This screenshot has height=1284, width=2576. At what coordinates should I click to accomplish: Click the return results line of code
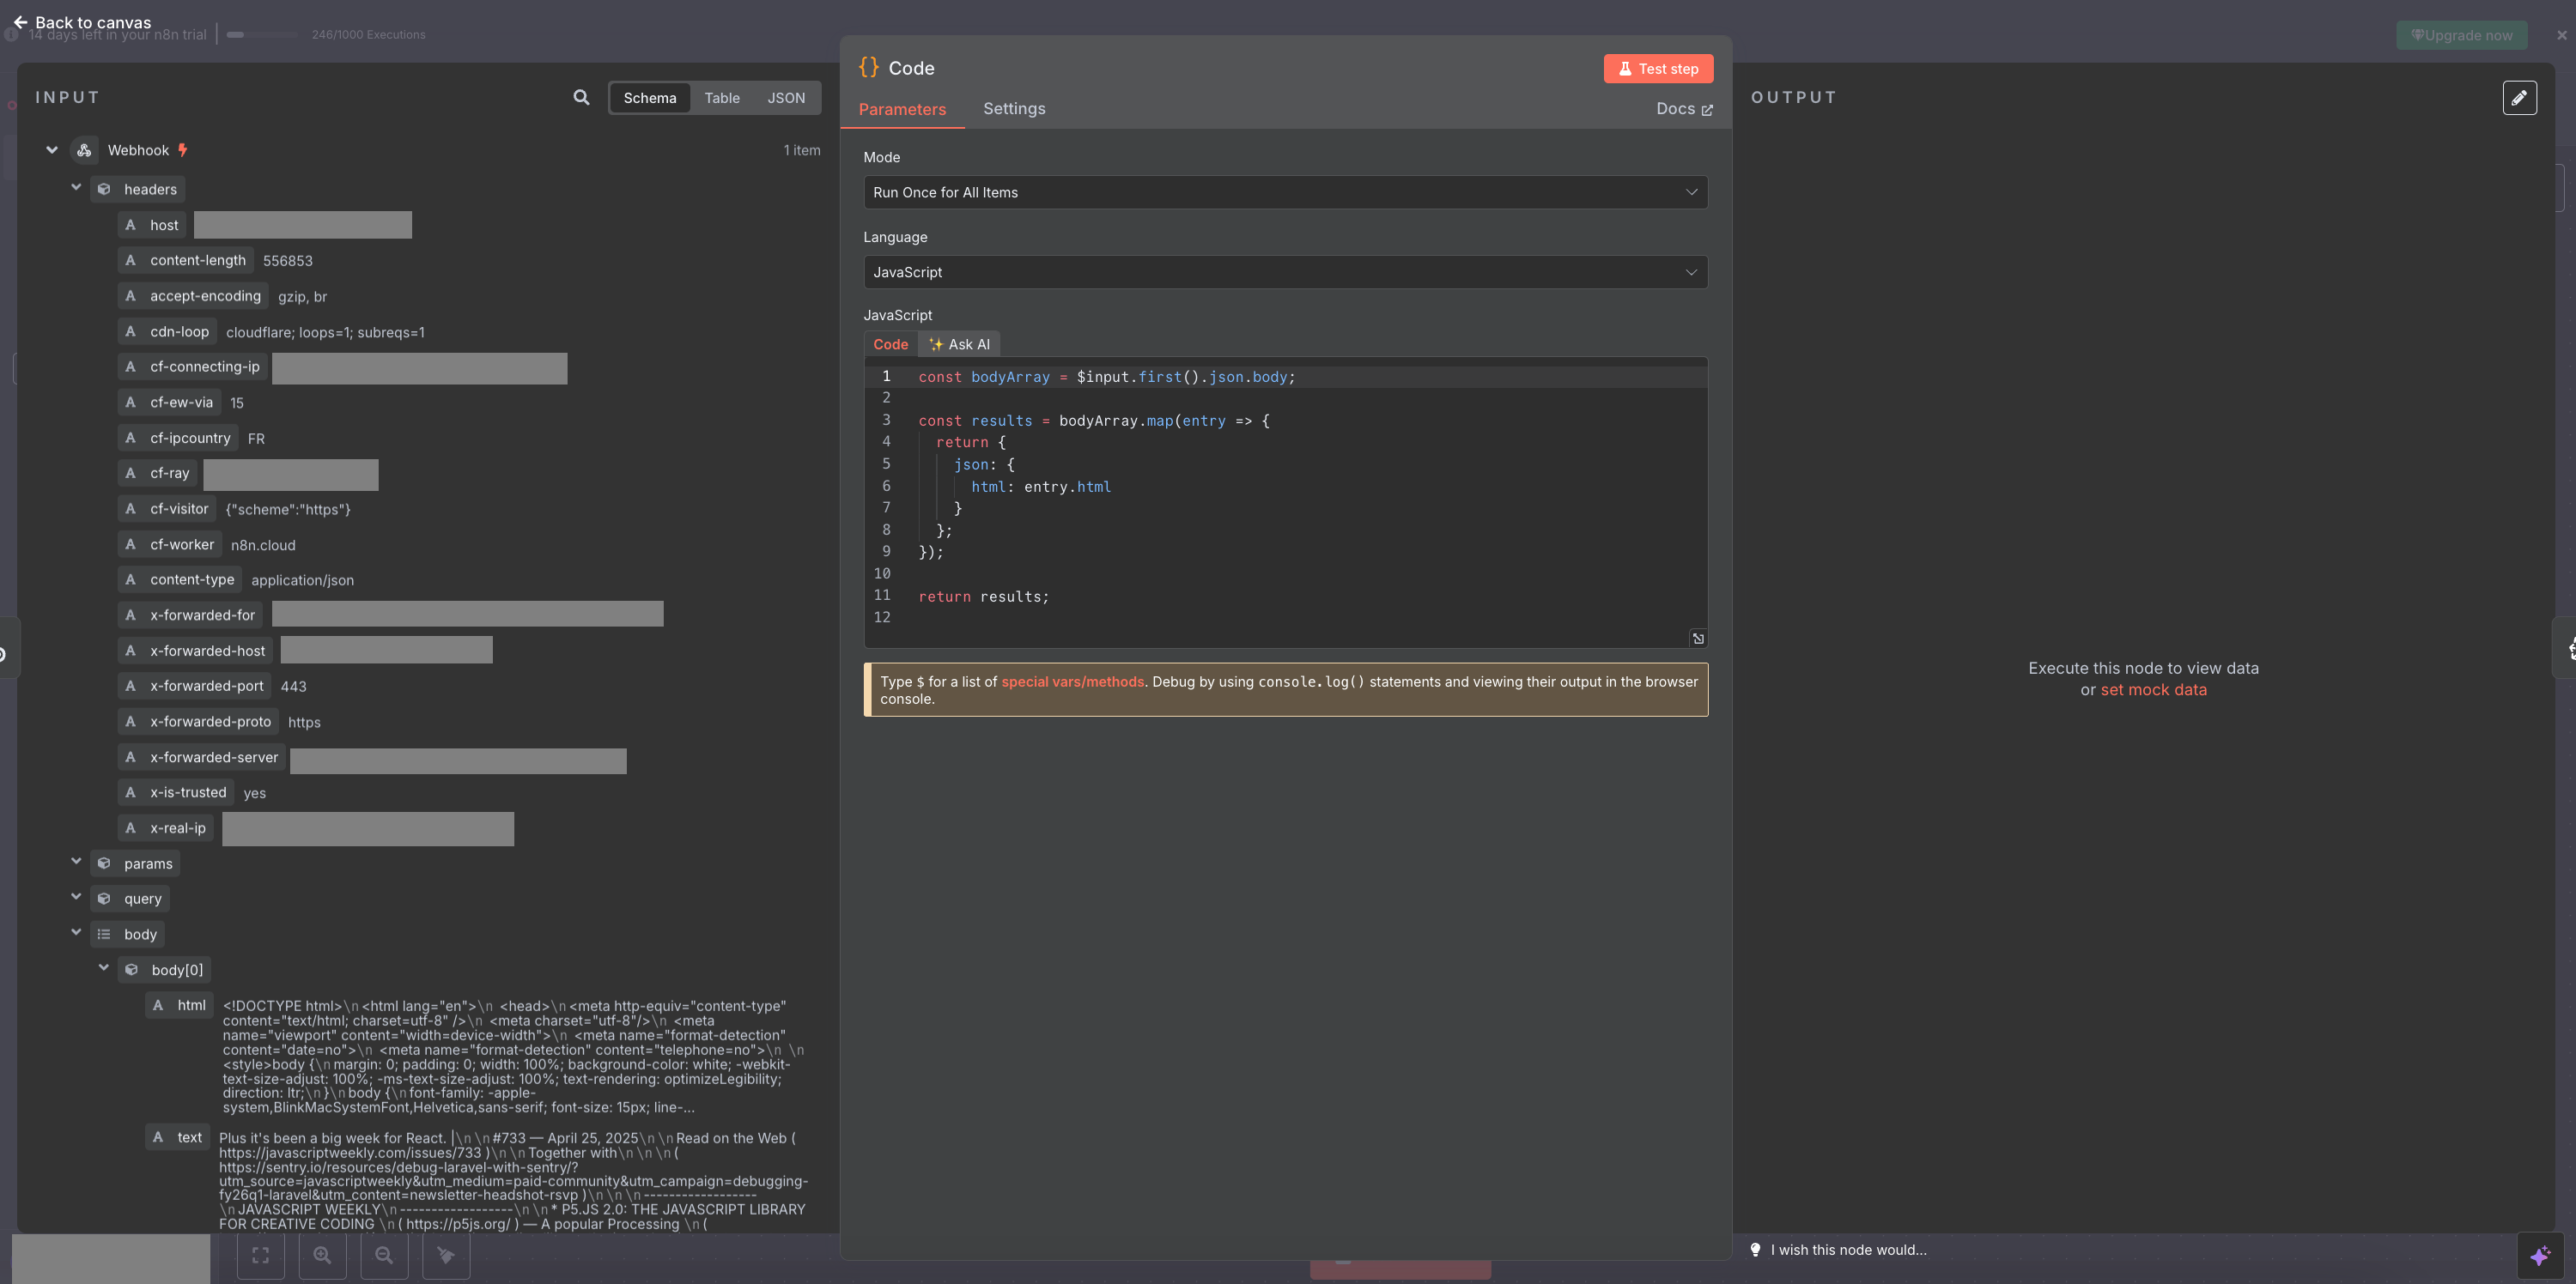click(984, 597)
